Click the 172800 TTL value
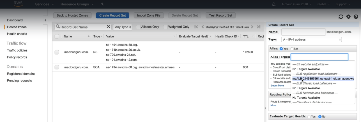Screen dimensions: 361x122 pyautogui.click(x=248, y=52)
